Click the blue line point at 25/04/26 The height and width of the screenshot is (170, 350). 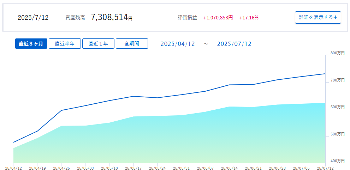click(61, 110)
